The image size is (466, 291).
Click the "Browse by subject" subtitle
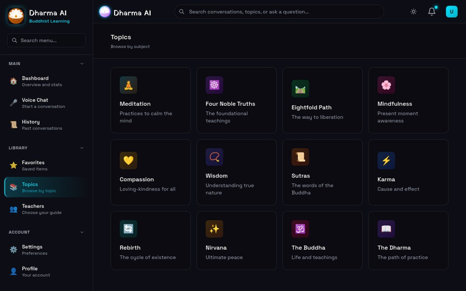point(130,47)
